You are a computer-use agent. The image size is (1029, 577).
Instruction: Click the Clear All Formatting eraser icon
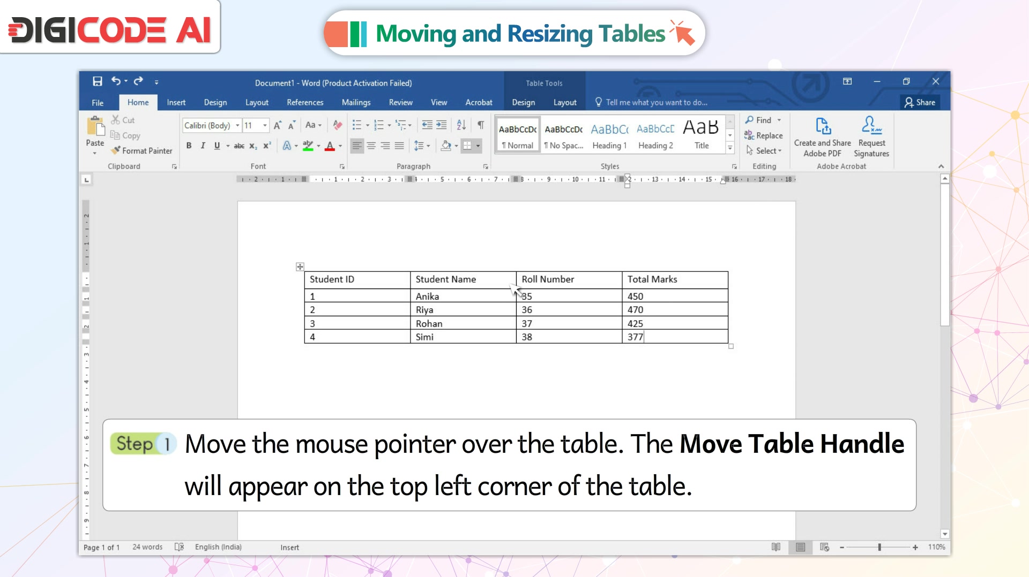click(x=337, y=125)
